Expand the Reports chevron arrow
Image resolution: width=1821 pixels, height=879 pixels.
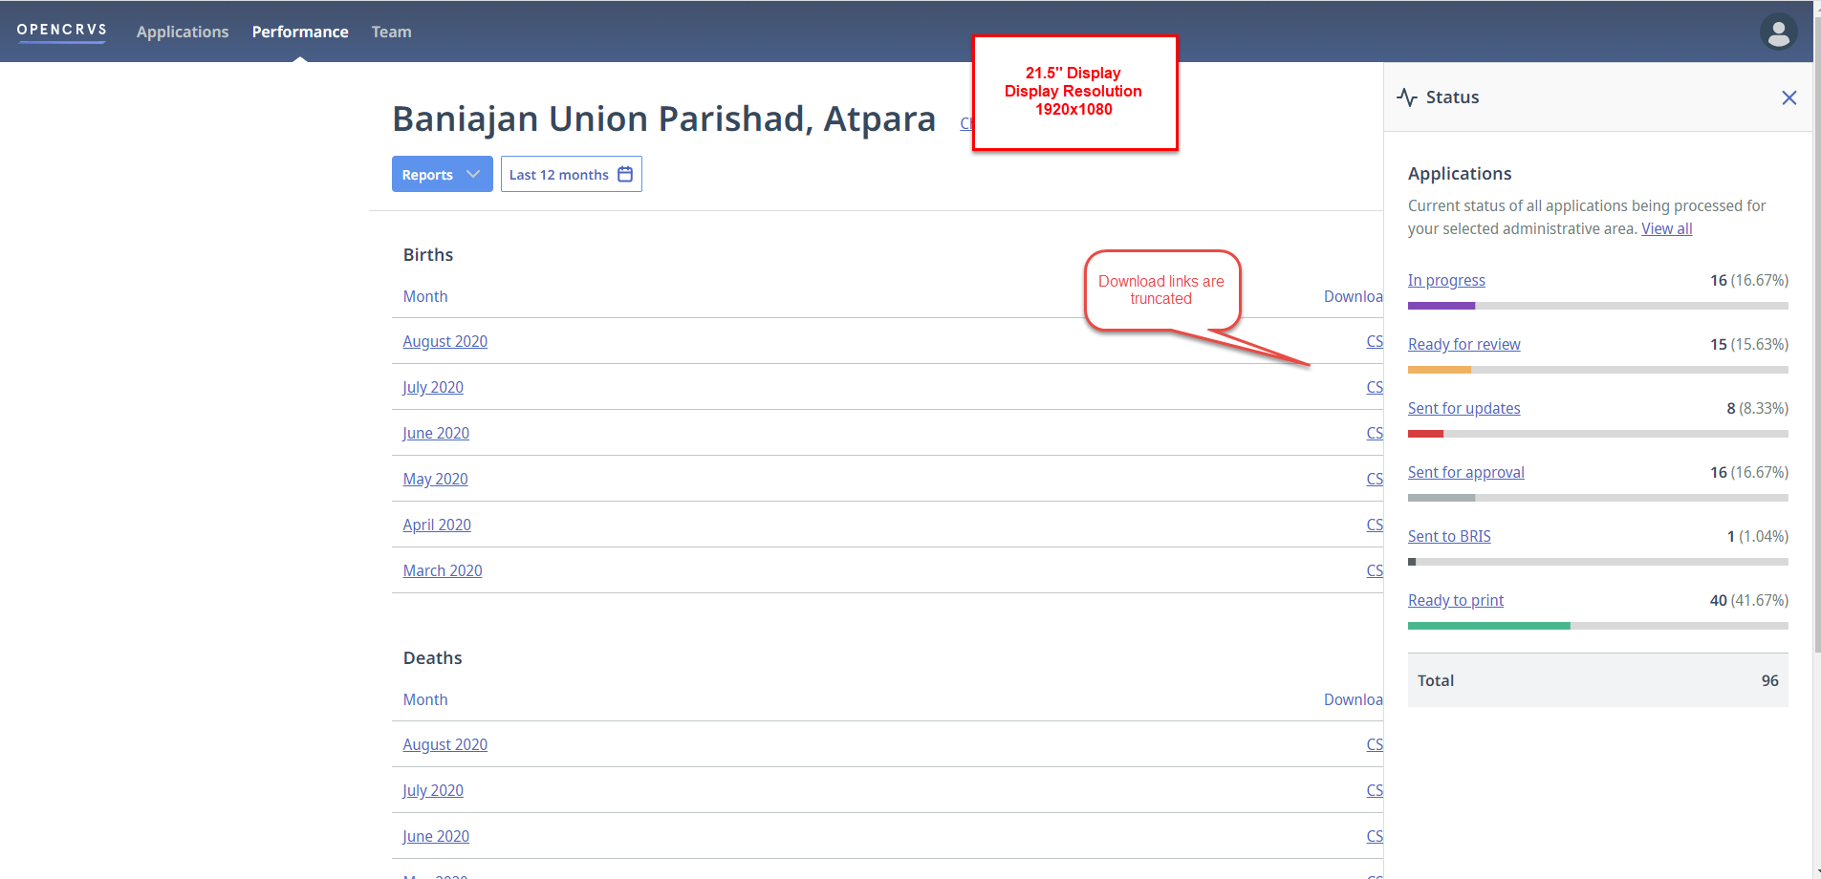pos(474,174)
